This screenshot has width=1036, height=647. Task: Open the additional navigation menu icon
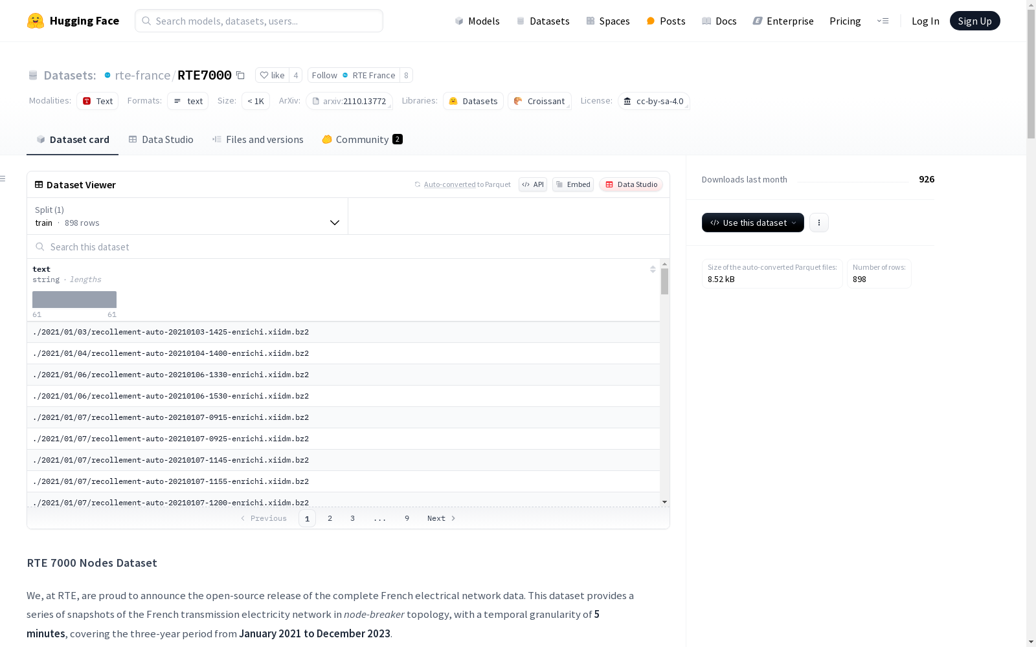point(883,21)
